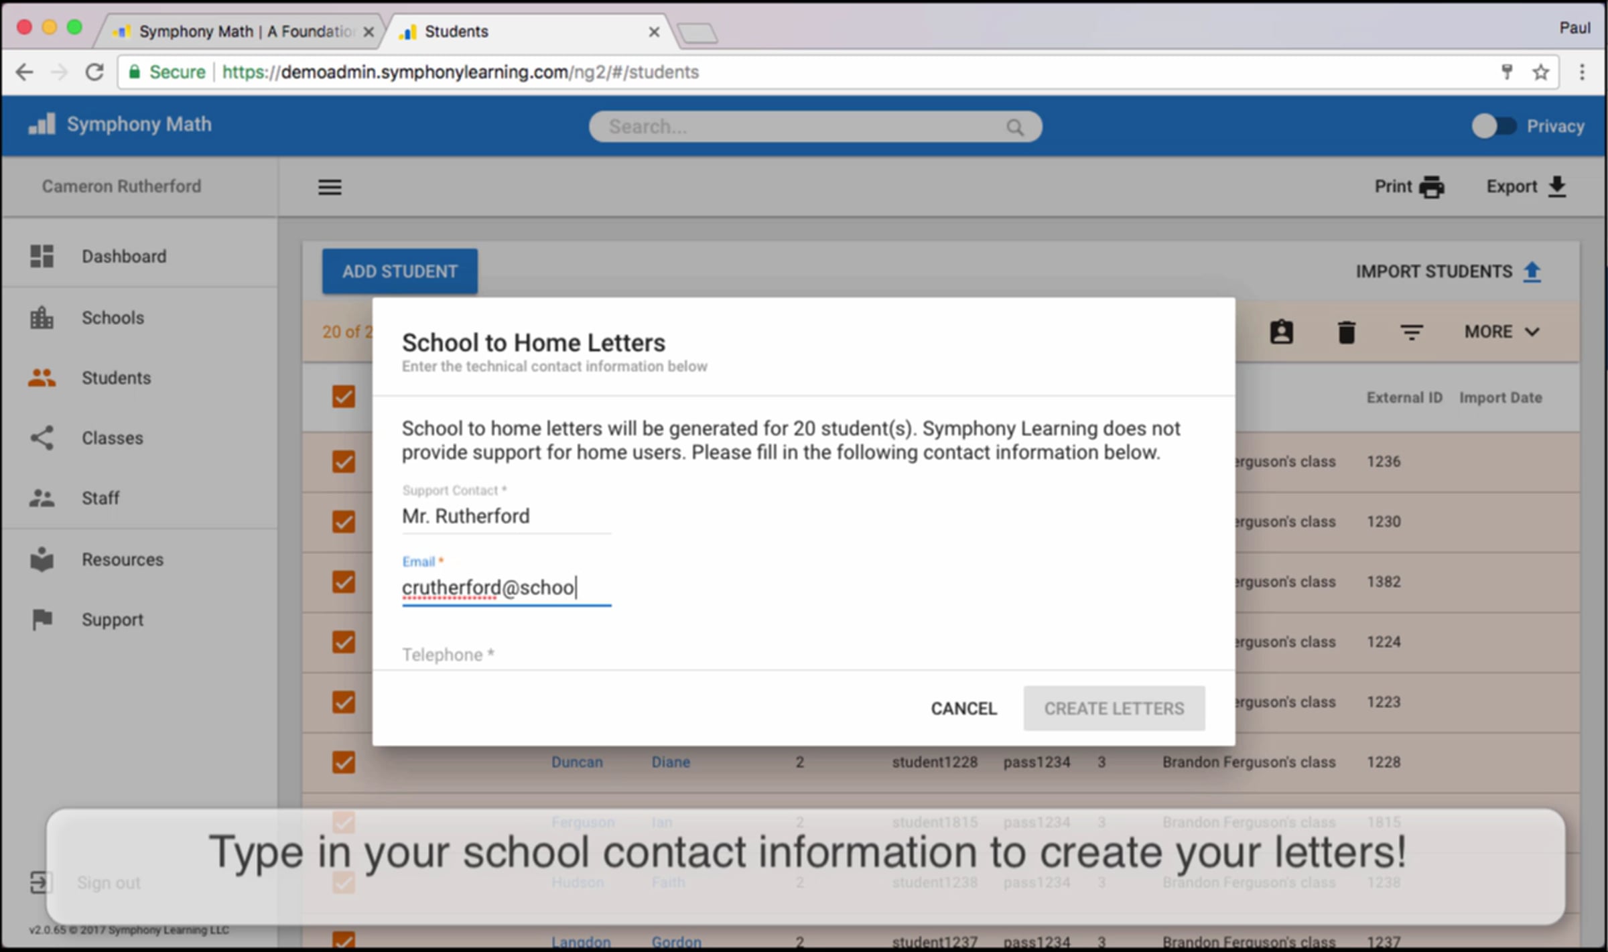The height and width of the screenshot is (952, 1608).
Task: Click the Cameron Rutherford user name
Action: (121, 186)
